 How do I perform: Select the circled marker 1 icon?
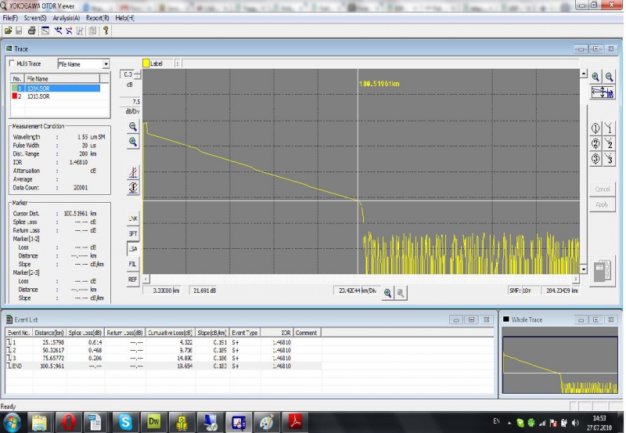pos(595,128)
